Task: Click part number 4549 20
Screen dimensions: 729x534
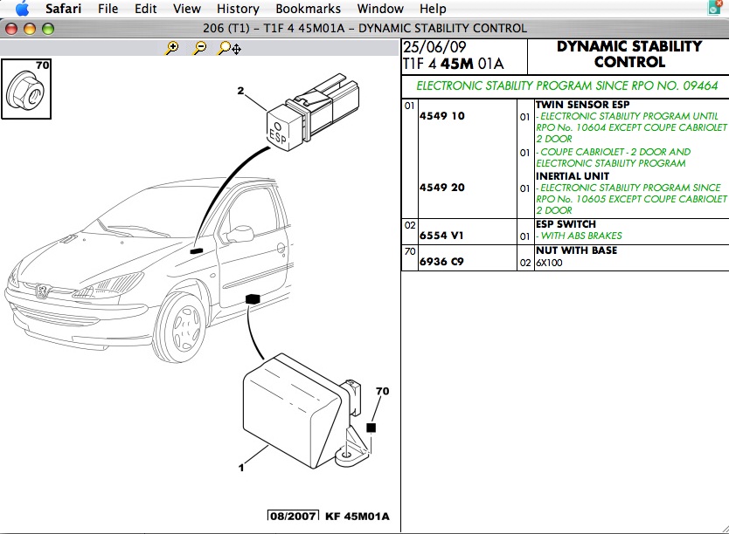Action: (x=441, y=188)
